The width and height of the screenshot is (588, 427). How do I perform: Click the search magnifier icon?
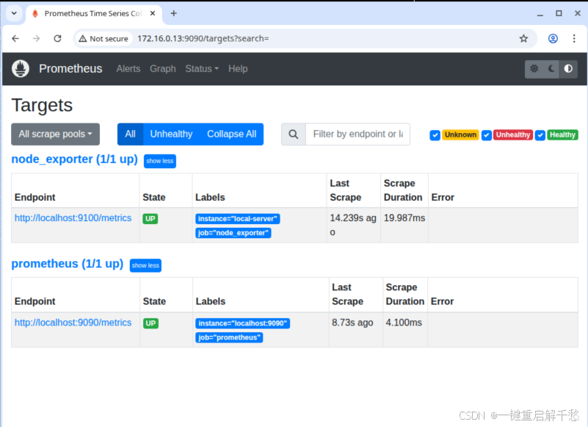pyautogui.click(x=294, y=134)
